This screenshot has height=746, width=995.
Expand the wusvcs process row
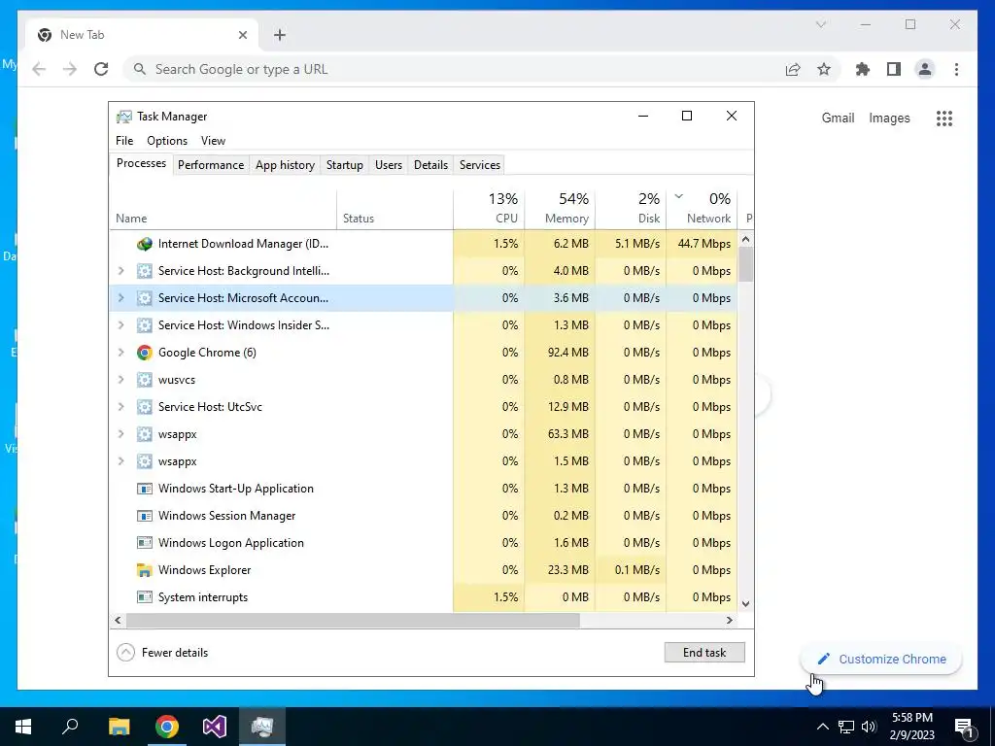pos(120,380)
